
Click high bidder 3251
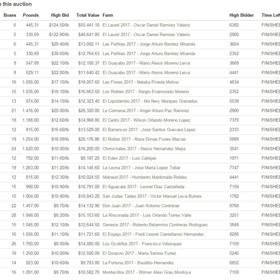(x=234, y=215)
